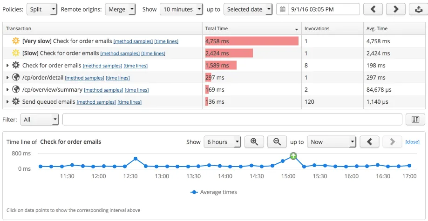Image resolution: width=428 pixels, height=221 pixels.
Task: Move time line back with left arrow
Action: tap(370, 142)
